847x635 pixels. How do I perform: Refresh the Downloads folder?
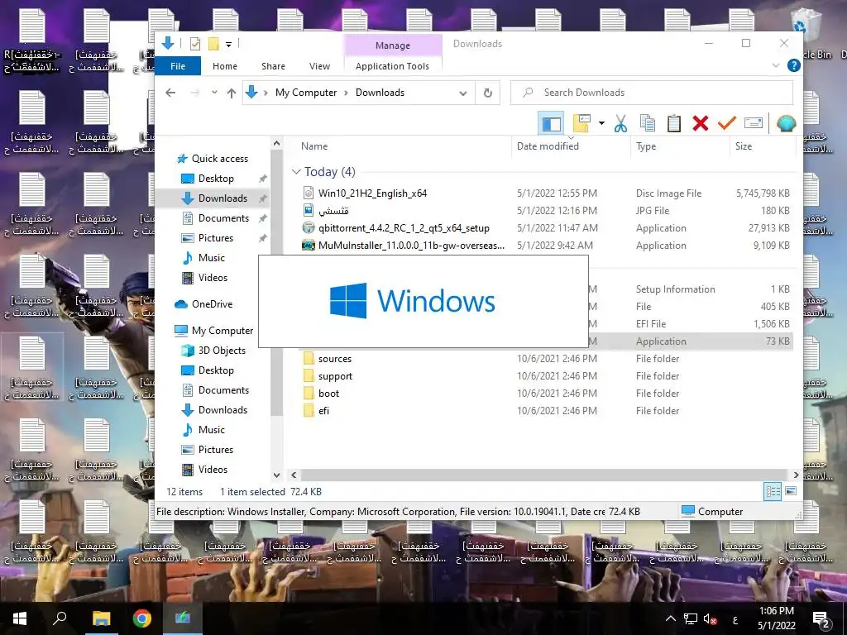tap(488, 93)
